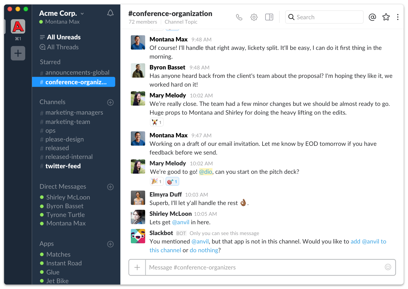Open the channel details pane icon
Screen dimensions: 408x289
[269, 17]
